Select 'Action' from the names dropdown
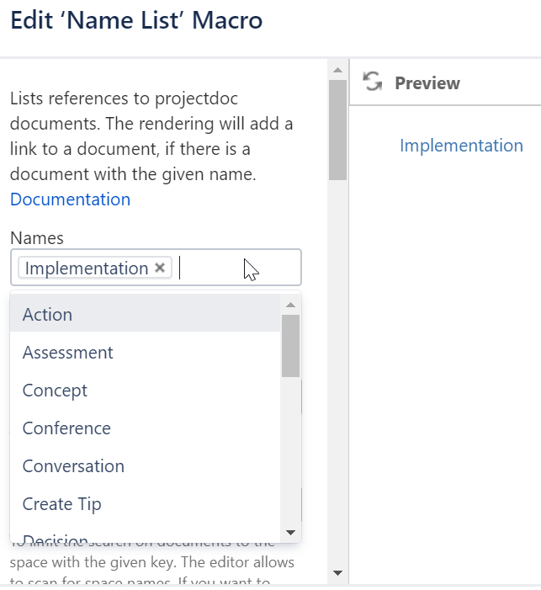This screenshot has height=590, width=541. (x=47, y=314)
